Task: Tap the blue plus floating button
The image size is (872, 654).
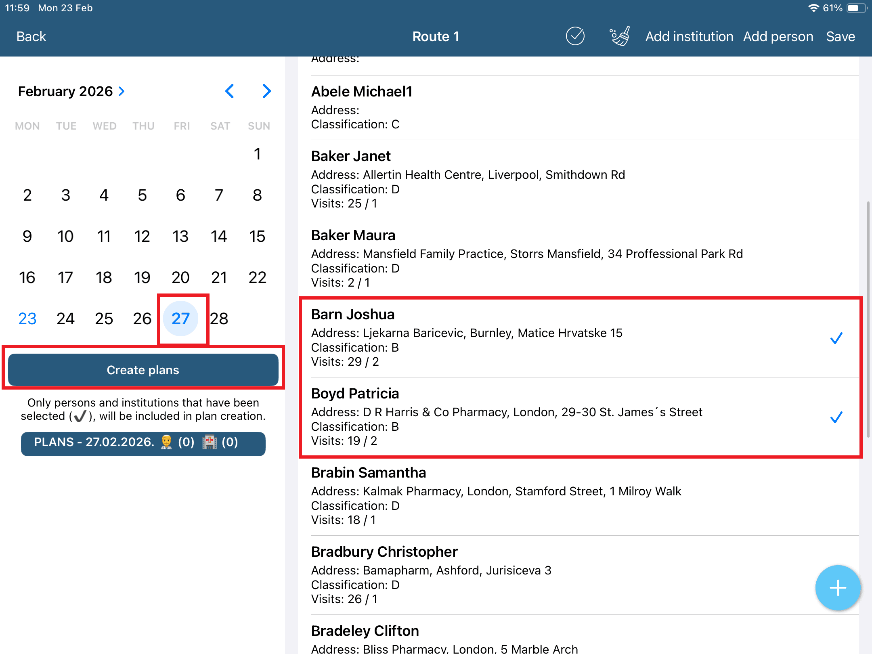Action: tap(838, 588)
